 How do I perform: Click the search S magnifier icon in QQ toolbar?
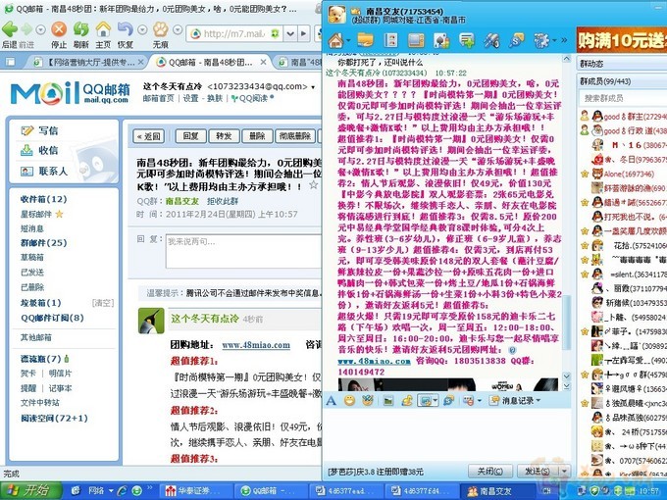516,41
